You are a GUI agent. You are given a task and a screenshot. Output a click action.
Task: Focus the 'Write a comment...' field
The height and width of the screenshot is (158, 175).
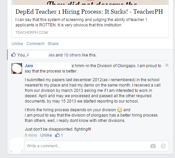[x=97, y=146]
